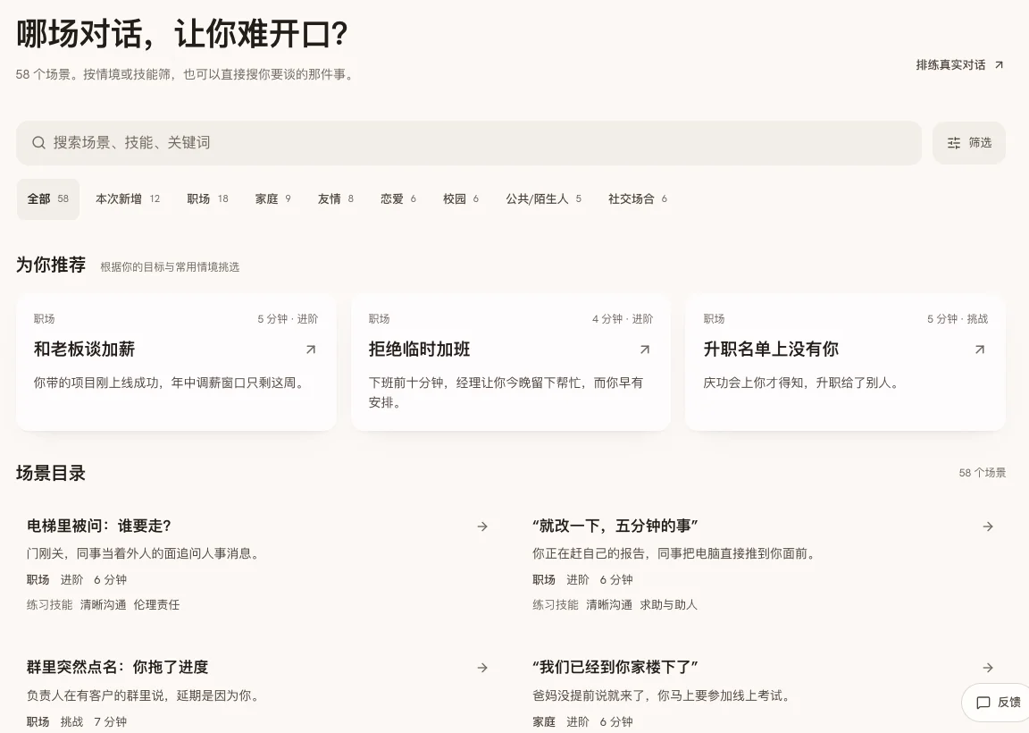Open scenario 电梯里被问：谁要走?
Viewport: 1029px width, 733px height.
point(99,527)
